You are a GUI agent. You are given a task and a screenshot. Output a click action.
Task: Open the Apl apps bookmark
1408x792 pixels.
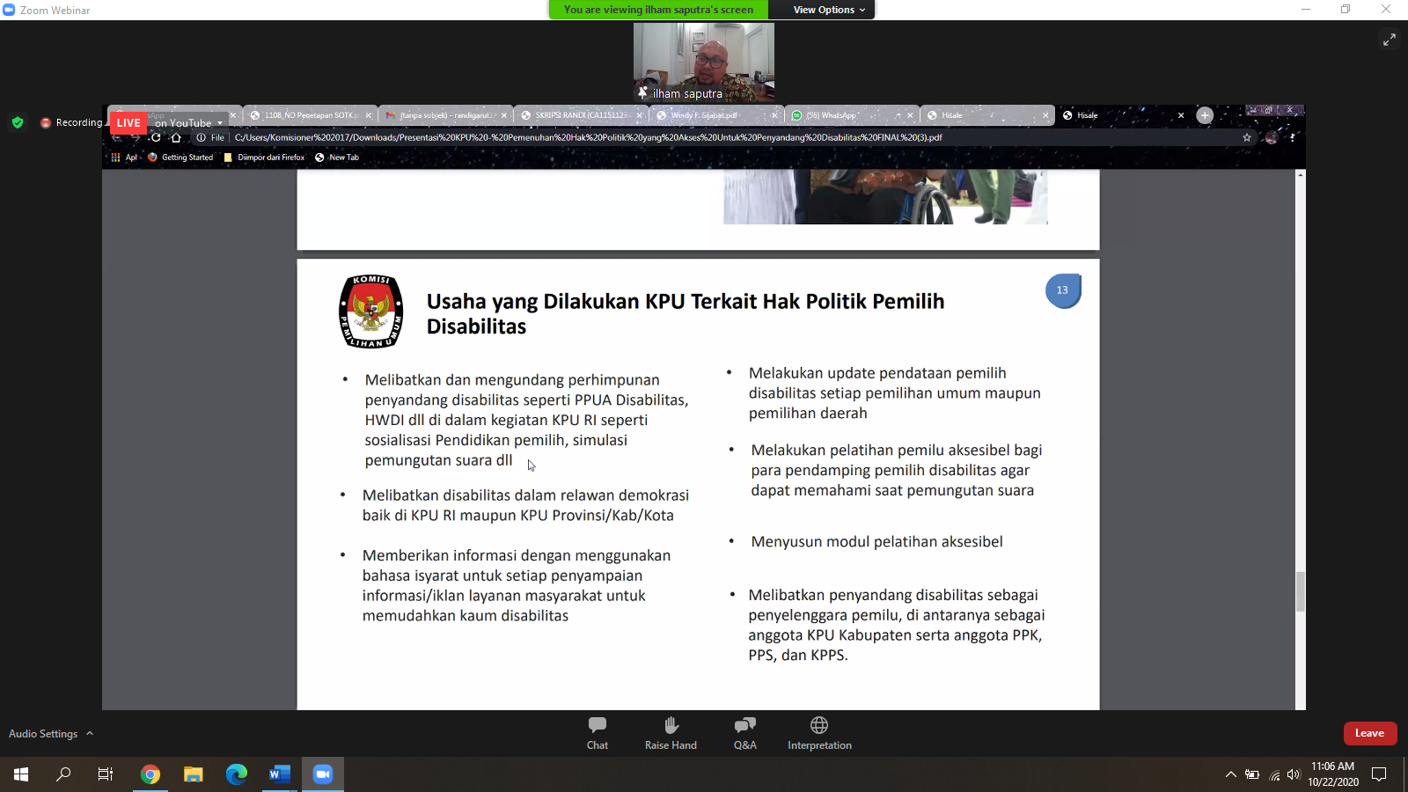[124, 158]
